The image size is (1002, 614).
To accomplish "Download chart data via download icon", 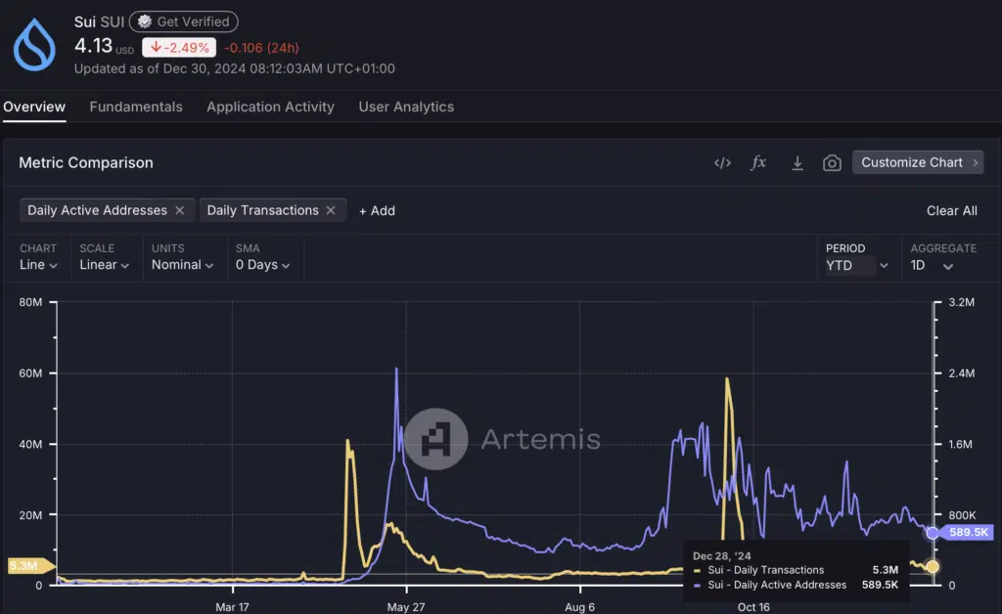I will click(x=797, y=162).
